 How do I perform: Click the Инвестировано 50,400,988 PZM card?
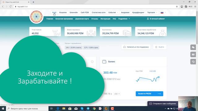(80, 31)
